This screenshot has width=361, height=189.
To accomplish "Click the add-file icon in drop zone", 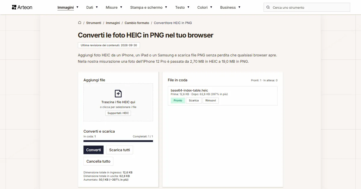I will pyautogui.click(x=118, y=93).
